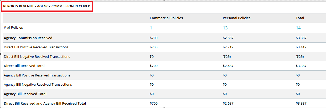
Task: Click the $3,412 total positive transactions value
Action: pos(301,47)
